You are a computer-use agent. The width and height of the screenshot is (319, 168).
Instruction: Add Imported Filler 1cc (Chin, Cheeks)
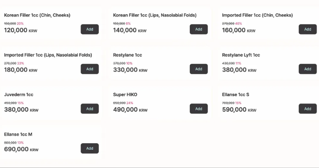click(307, 29)
